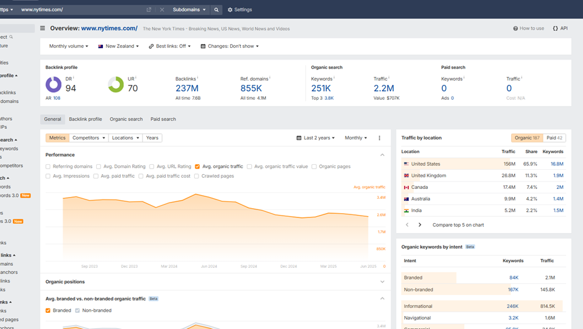Click the Ref. domains info icon
Viewport: 583px width, 329px height.
(270, 77)
